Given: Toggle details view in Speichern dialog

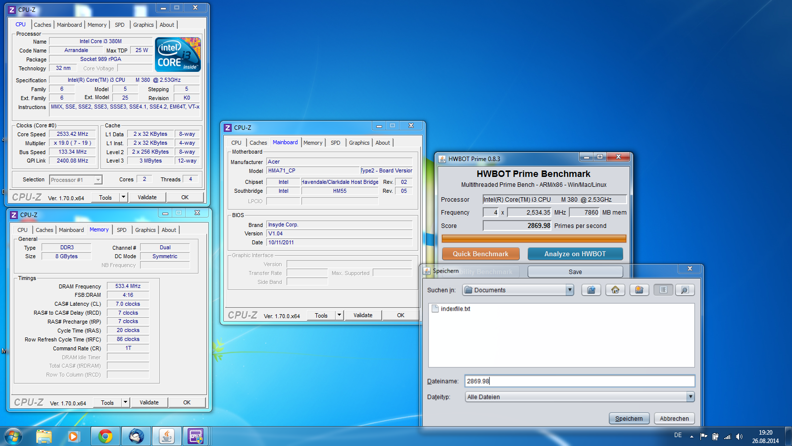Looking at the screenshot, I should coord(685,290).
